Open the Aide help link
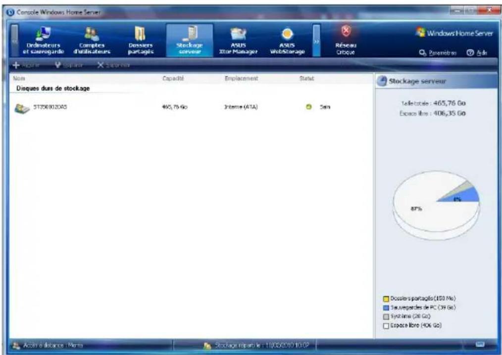 [x=477, y=53]
